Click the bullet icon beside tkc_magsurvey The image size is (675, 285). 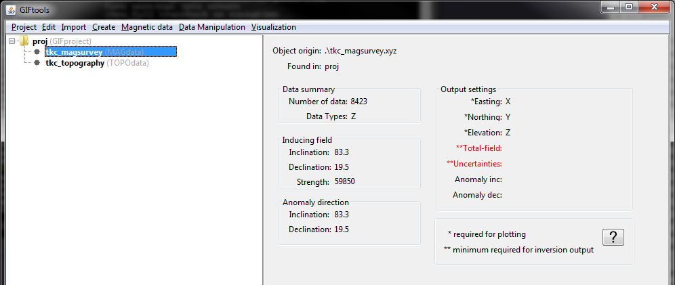pyautogui.click(x=37, y=52)
